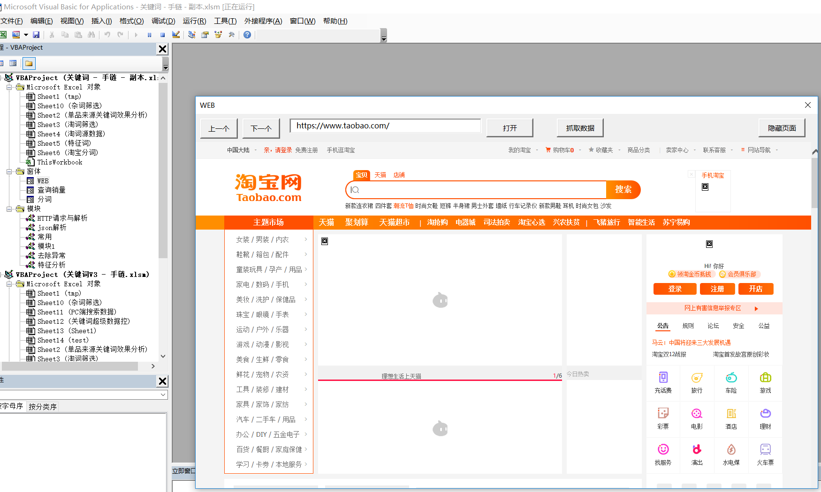Screen dimensions: 821x492
Task: Click the 打开 button
Action: [x=510, y=128]
